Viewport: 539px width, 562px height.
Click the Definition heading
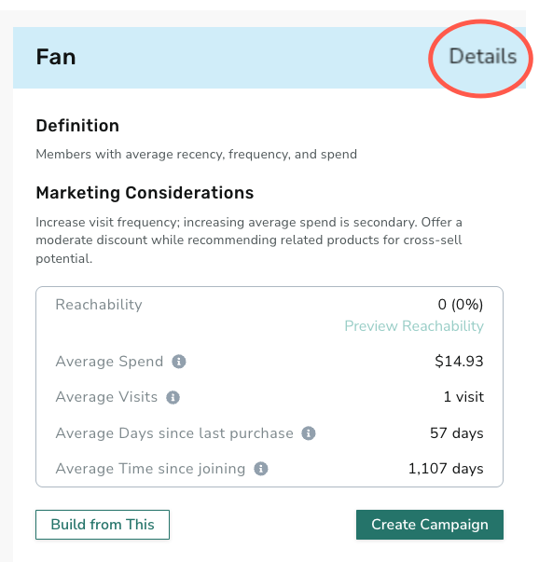click(x=77, y=126)
